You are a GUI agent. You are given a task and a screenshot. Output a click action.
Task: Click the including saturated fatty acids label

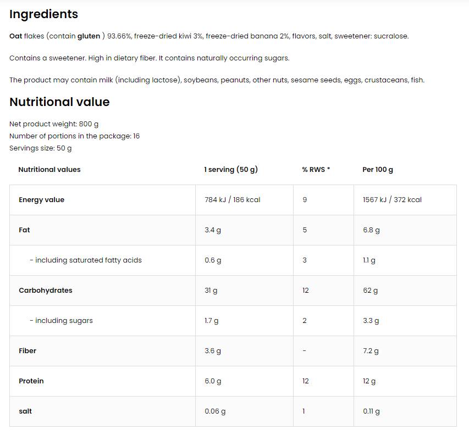86,260
